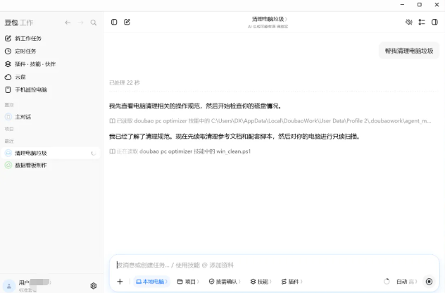Expand the 清理电脑垃圾 title chevron
445x293 pixels.
click(x=286, y=19)
